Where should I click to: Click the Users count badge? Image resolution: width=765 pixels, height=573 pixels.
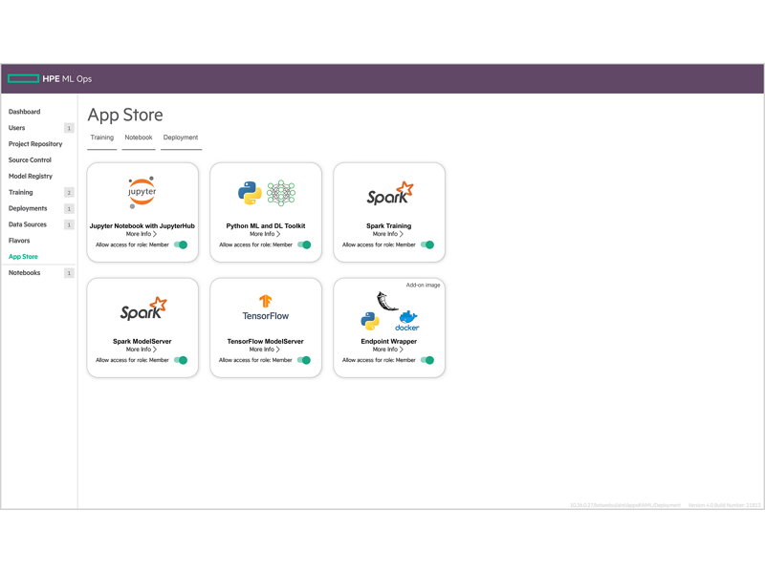69,128
